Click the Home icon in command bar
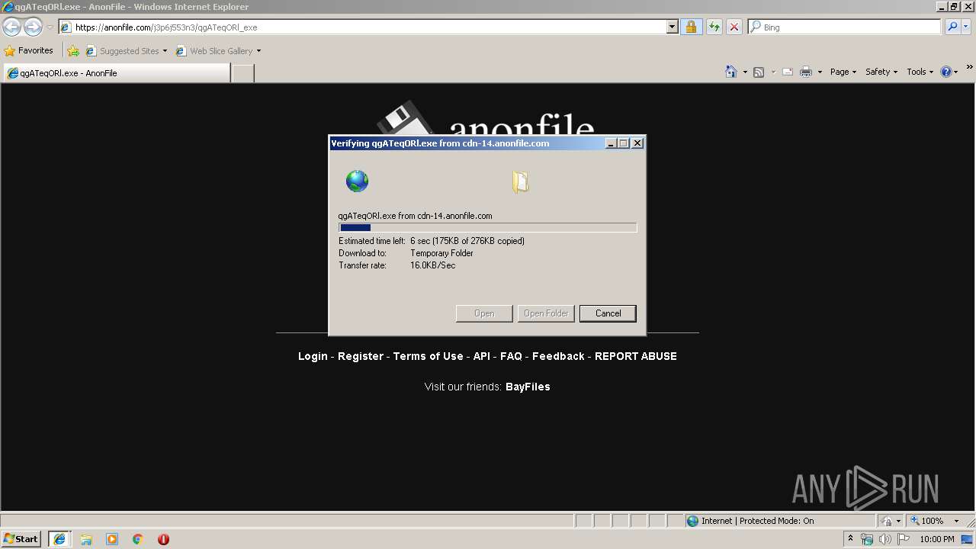This screenshot has height=549, width=976. pyautogui.click(x=731, y=72)
